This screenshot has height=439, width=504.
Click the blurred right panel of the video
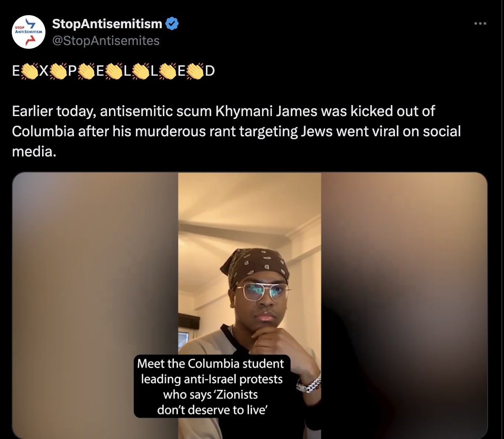pos(404,305)
